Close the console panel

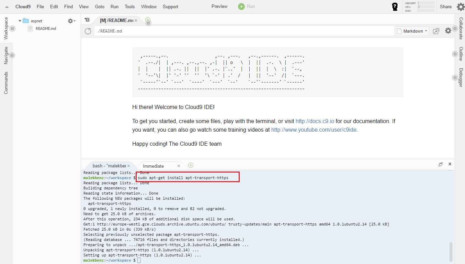point(450,164)
